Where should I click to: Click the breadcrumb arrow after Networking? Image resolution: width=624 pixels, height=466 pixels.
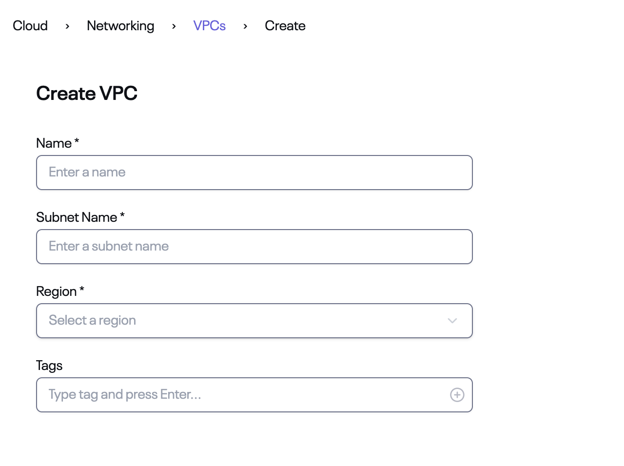[x=174, y=26]
